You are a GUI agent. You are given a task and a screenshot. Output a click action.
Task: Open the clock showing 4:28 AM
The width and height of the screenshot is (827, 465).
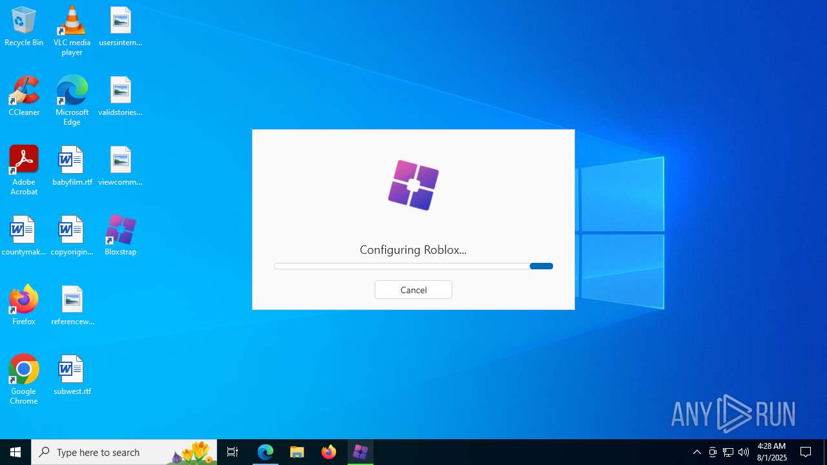pos(771,452)
